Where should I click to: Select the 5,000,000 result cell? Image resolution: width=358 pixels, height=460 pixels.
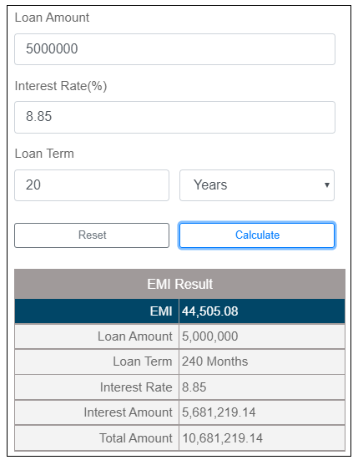pos(262,336)
